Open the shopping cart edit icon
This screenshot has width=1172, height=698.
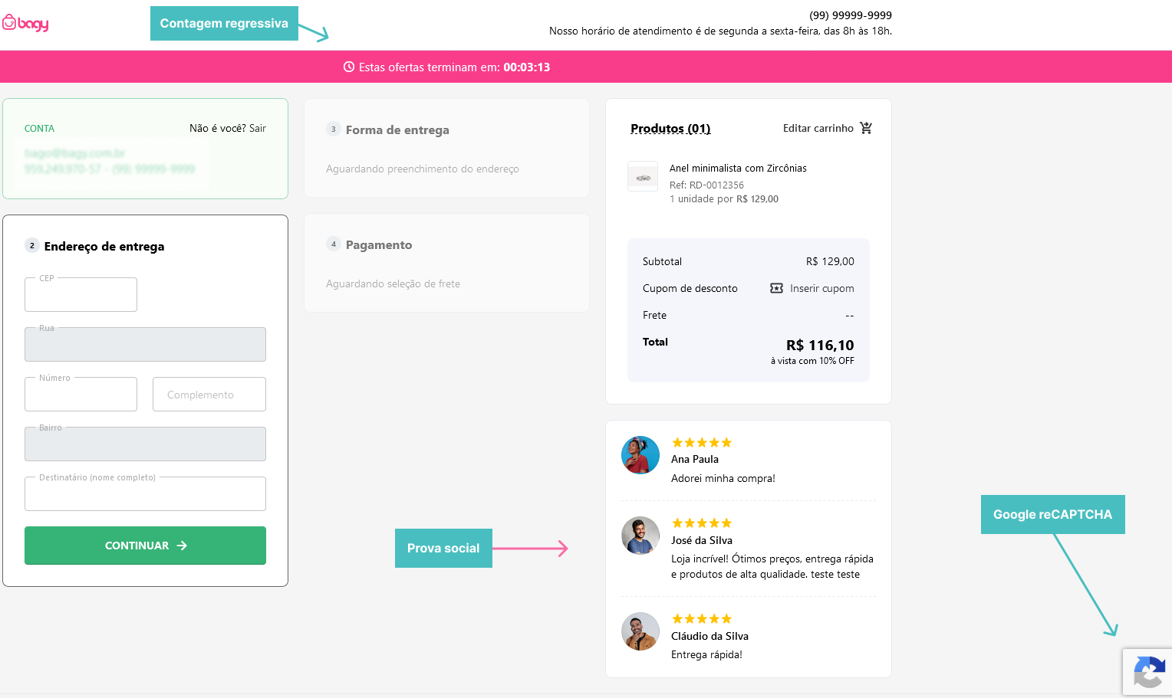click(866, 128)
